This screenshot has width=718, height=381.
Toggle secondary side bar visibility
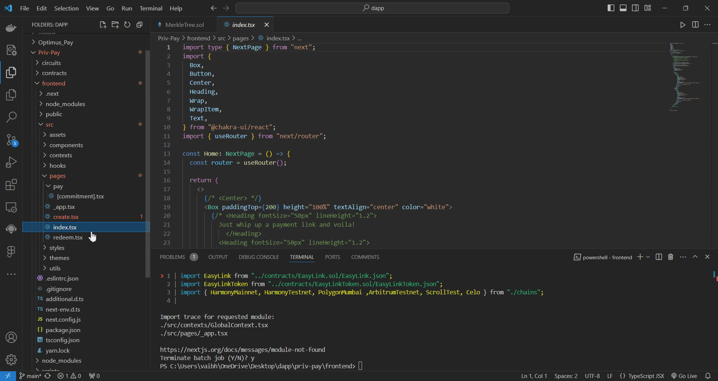point(635,8)
